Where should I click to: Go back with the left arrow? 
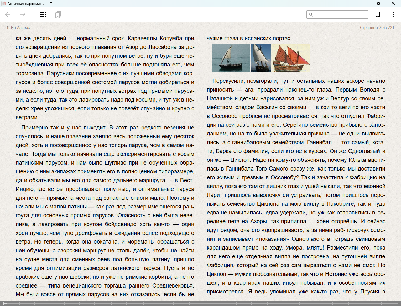click(x=8, y=14)
